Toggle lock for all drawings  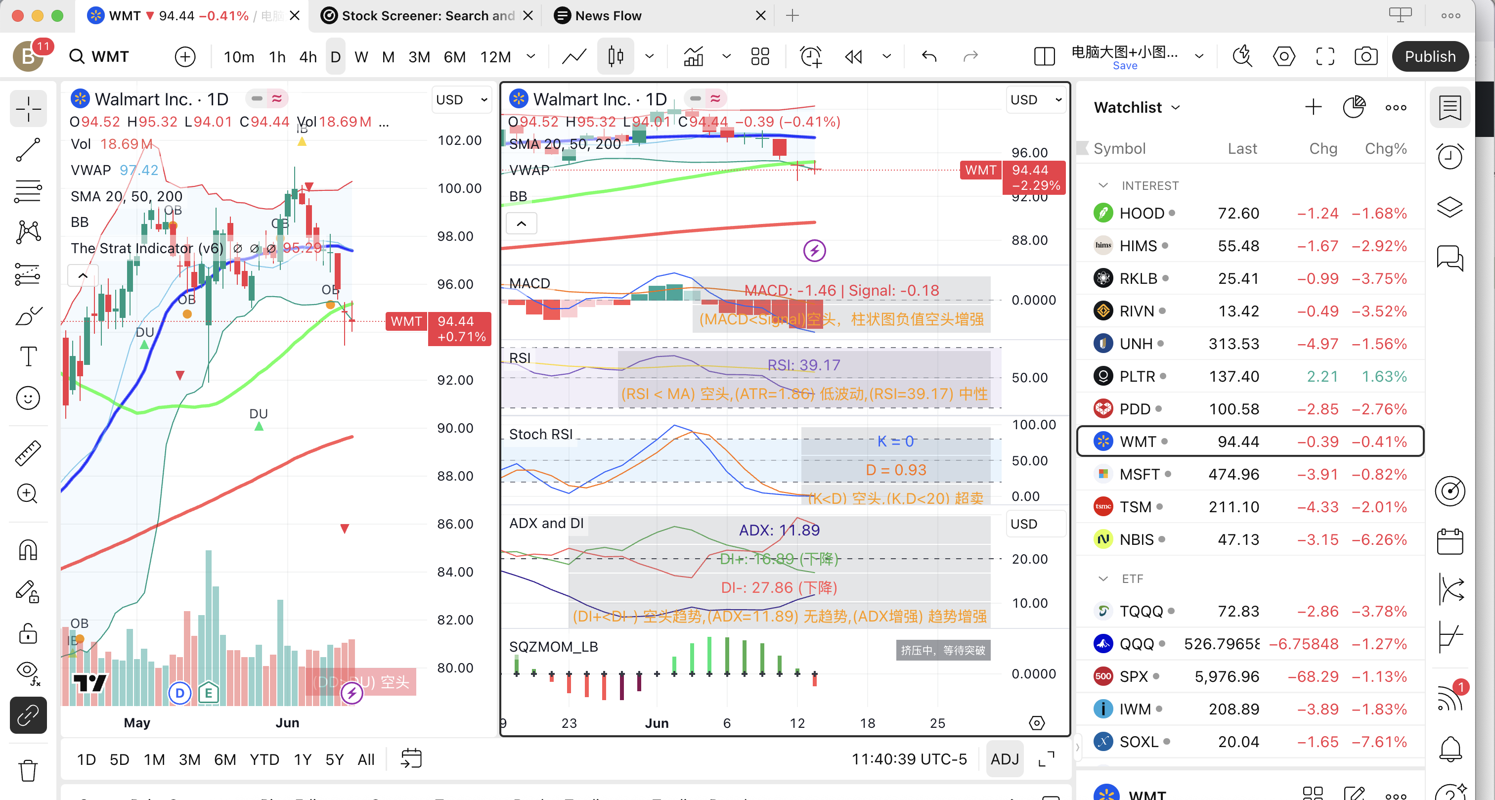28,633
